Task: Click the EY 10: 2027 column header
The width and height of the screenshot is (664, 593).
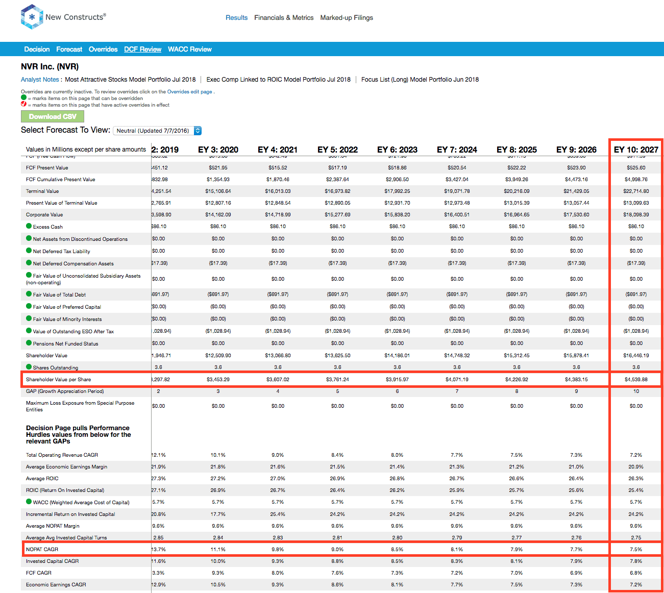Action: [x=636, y=150]
